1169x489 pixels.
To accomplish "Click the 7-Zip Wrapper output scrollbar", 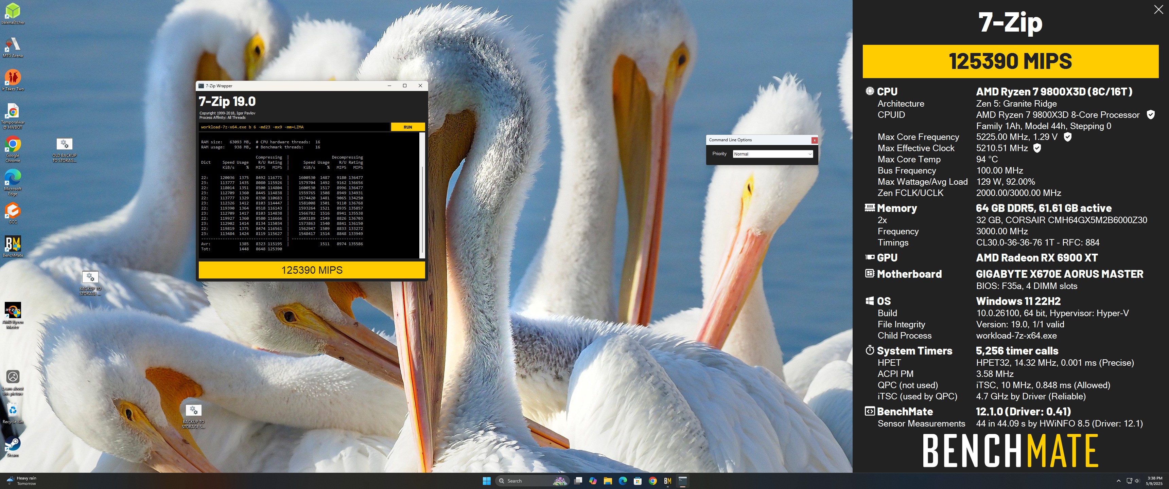I will [422, 195].
